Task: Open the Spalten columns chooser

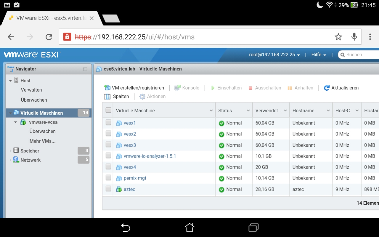Action: coord(116,96)
